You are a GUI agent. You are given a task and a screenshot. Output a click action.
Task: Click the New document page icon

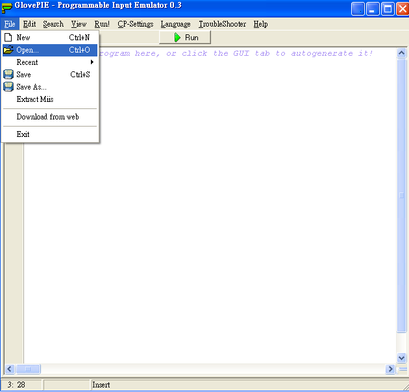[8, 37]
